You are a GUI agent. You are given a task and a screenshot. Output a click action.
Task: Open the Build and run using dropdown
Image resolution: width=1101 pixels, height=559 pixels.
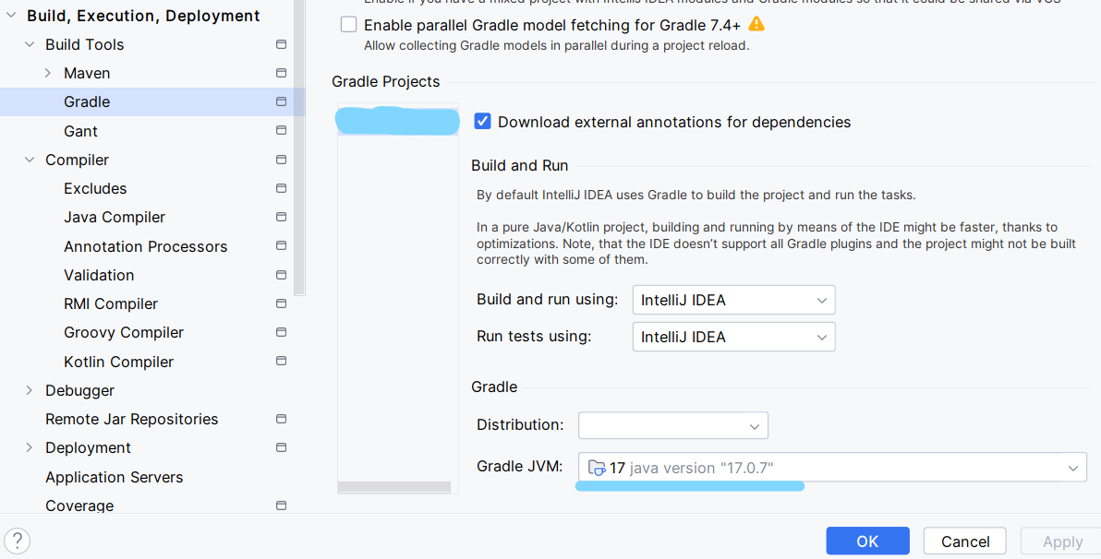(733, 300)
